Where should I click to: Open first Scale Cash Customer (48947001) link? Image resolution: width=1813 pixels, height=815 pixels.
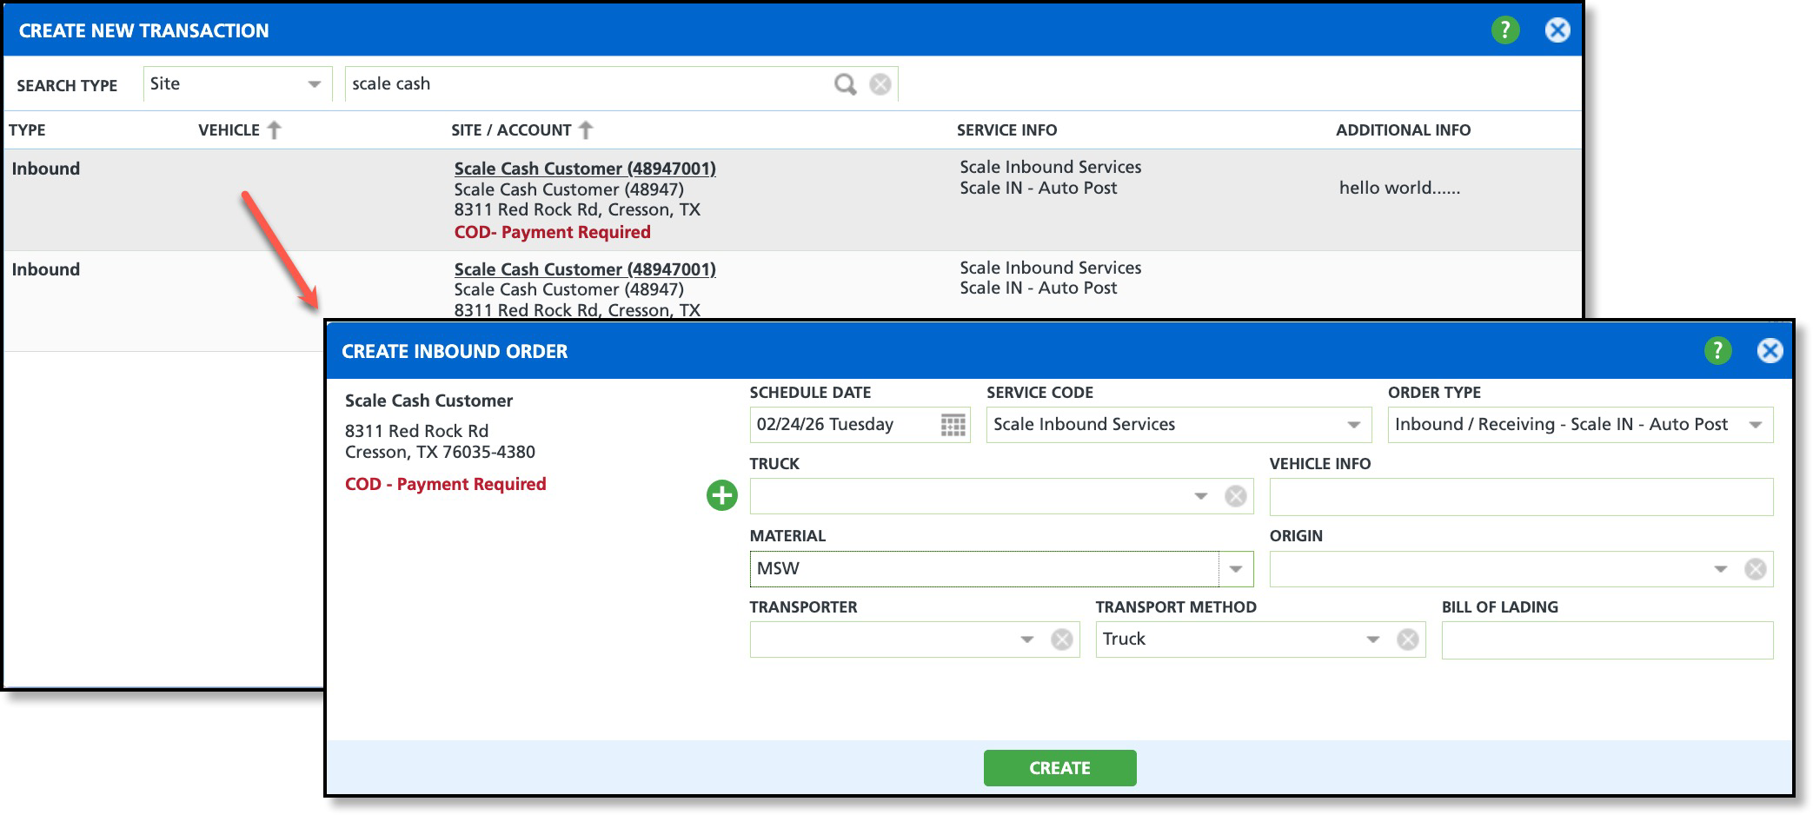tap(585, 169)
